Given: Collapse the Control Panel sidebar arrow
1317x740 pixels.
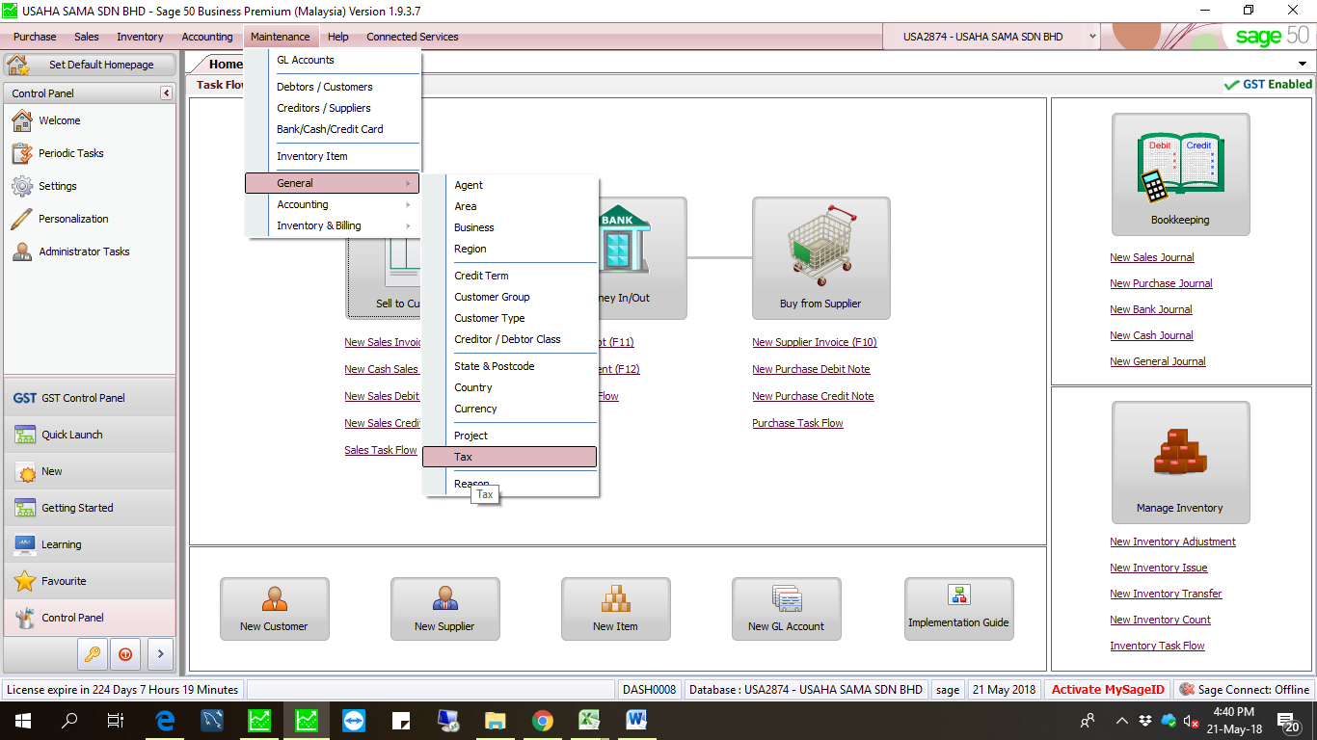Looking at the screenshot, I should (x=166, y=93).
